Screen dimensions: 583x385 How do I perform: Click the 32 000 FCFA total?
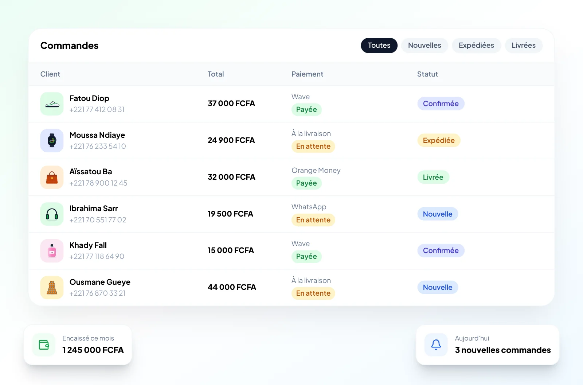(231, 177)
